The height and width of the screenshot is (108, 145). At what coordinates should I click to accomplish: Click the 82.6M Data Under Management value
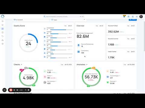(x=83, y=36)
